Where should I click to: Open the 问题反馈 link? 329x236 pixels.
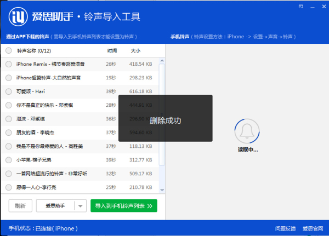[x=285, y=228]
